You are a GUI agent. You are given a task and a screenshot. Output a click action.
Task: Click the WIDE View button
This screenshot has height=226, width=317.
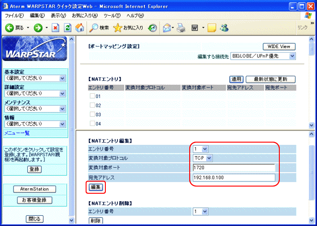279,47
